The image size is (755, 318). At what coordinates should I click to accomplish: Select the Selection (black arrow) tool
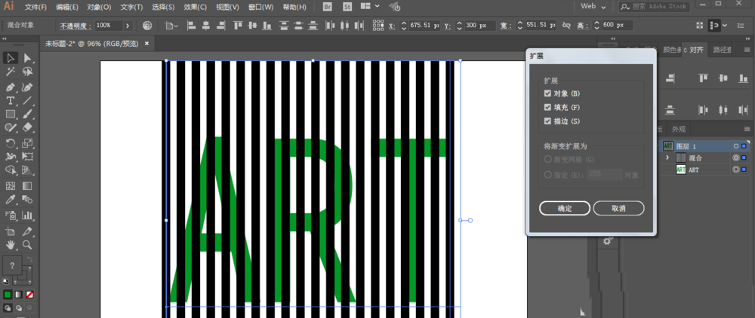11,58
